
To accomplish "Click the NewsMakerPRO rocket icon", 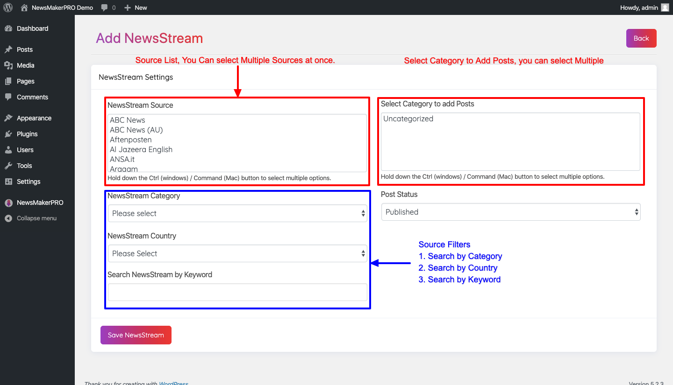I will [x=8, y=203].
